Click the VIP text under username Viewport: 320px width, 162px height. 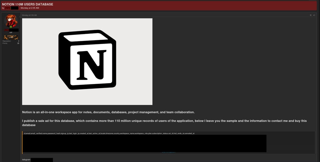[x=11, y=32]
